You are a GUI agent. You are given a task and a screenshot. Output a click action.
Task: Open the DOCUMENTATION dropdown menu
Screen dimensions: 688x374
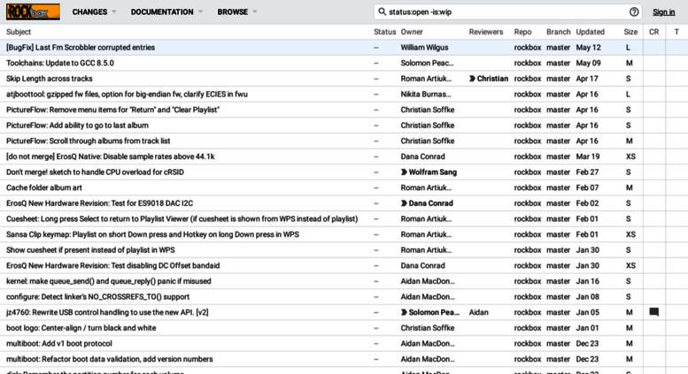pos(166,11)
